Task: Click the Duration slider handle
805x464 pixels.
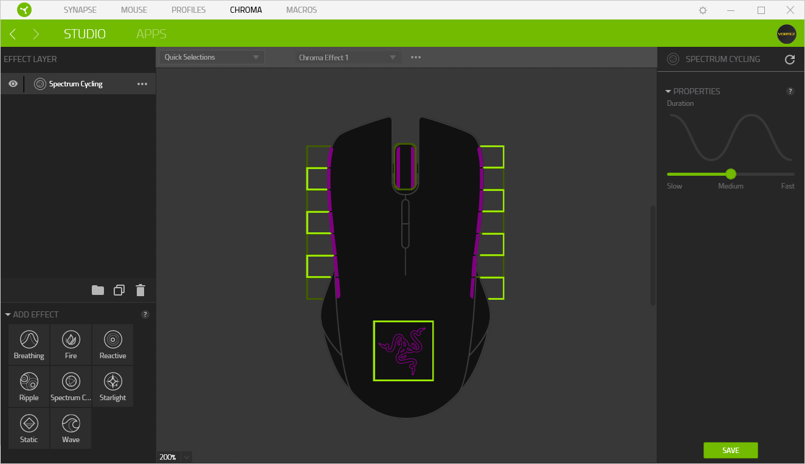Action: click(x=731, y=174)
